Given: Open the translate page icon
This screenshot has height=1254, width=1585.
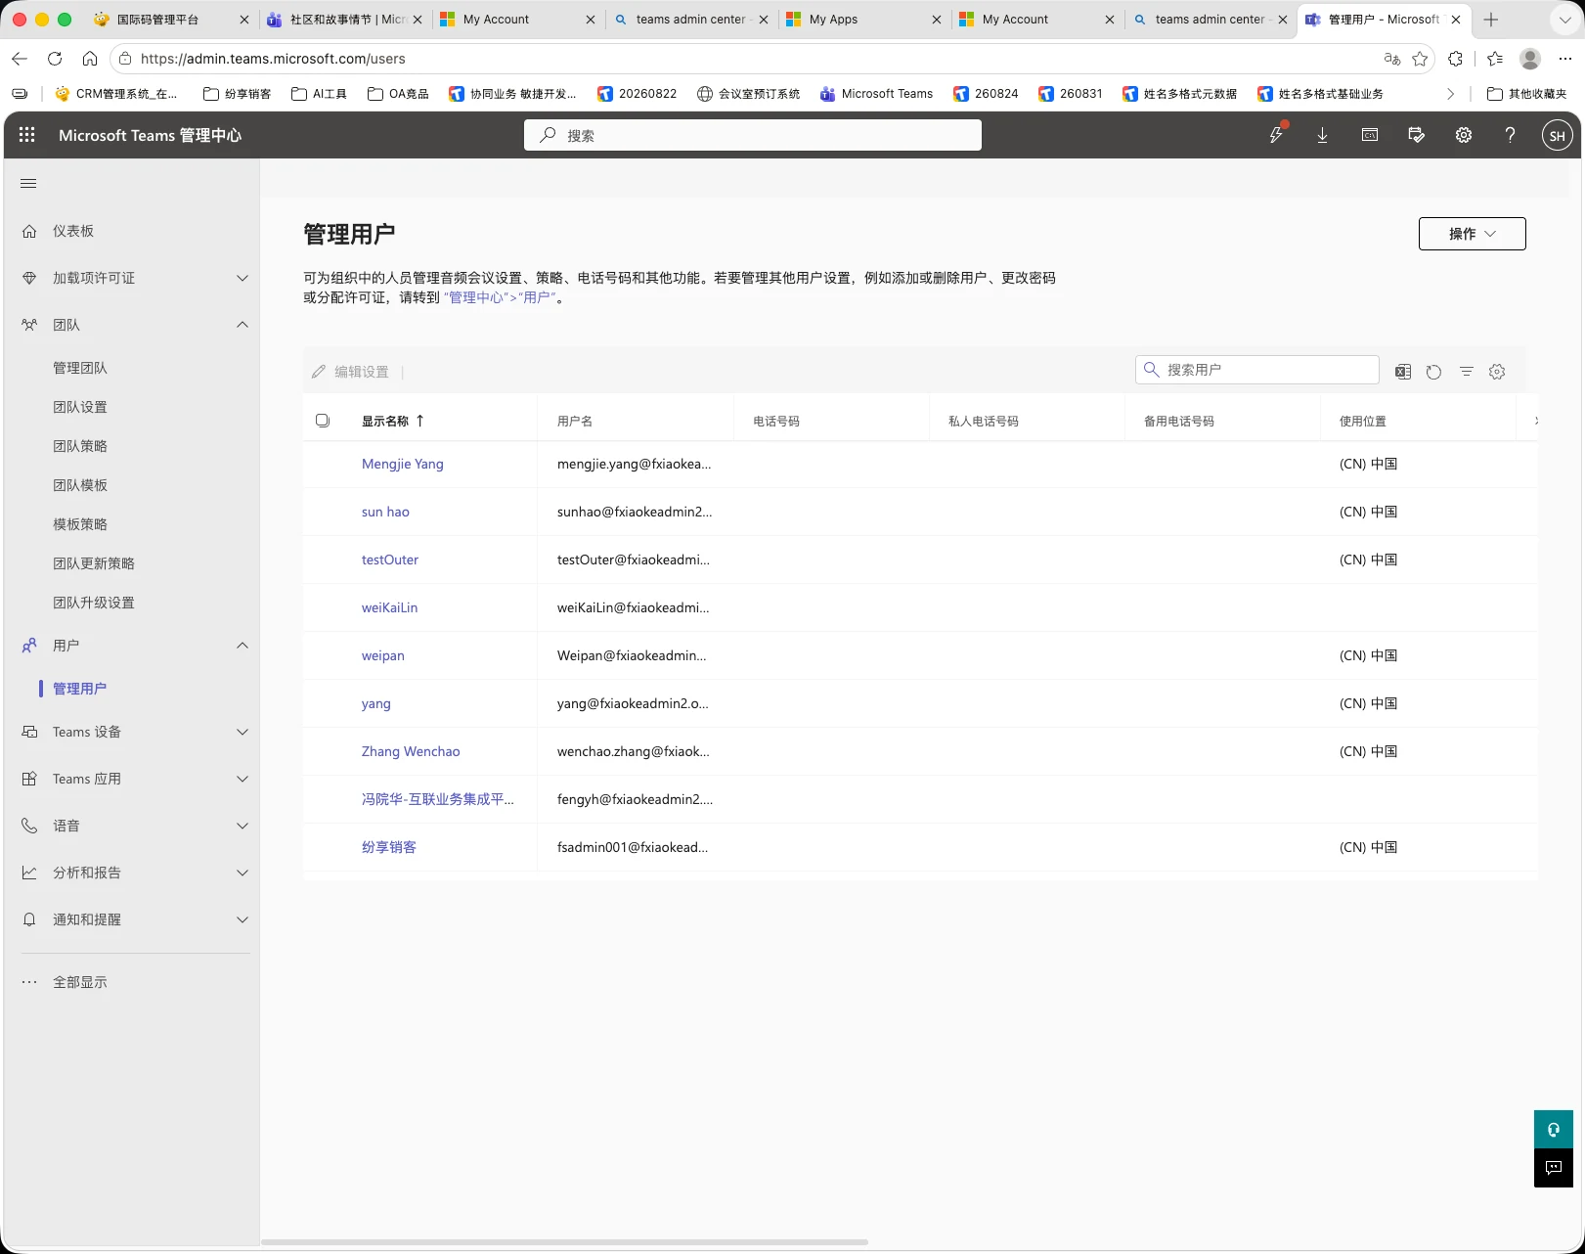Looking at the screenshot, I should (1392, 59).
